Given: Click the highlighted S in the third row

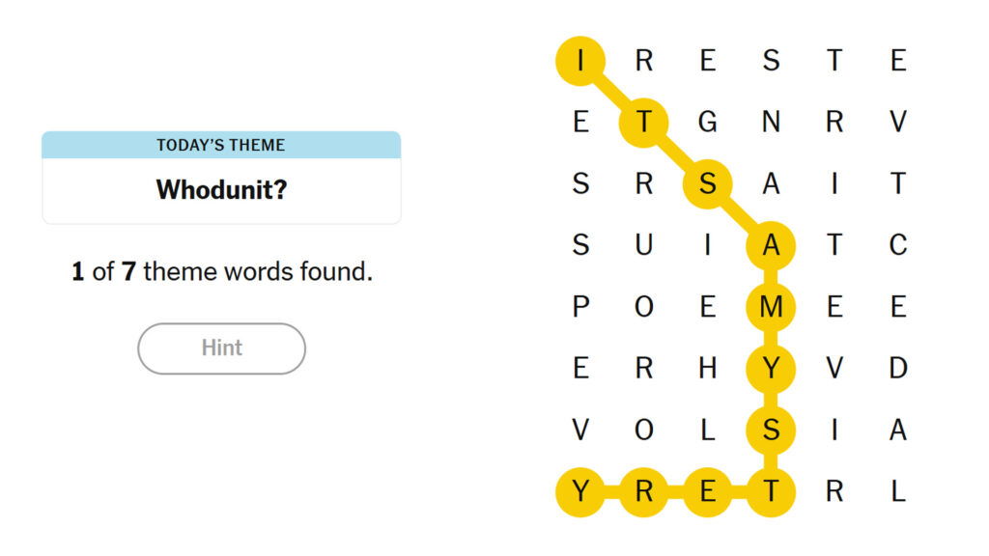Looking at the screenshot, I should 707,183.
